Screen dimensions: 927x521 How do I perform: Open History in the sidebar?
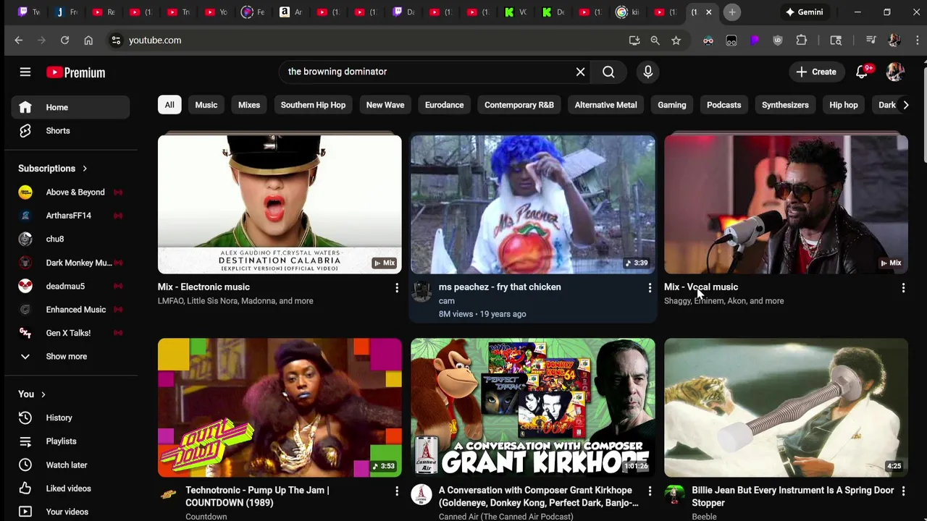click(70, 418)
